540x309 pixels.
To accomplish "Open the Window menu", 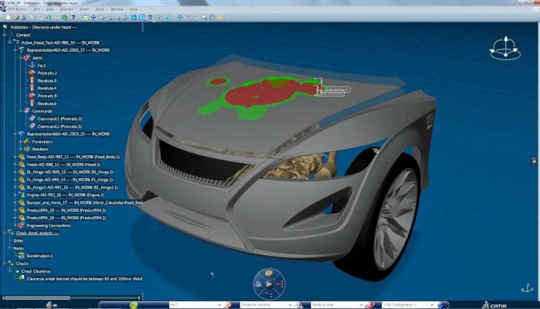I will (117, 9).
